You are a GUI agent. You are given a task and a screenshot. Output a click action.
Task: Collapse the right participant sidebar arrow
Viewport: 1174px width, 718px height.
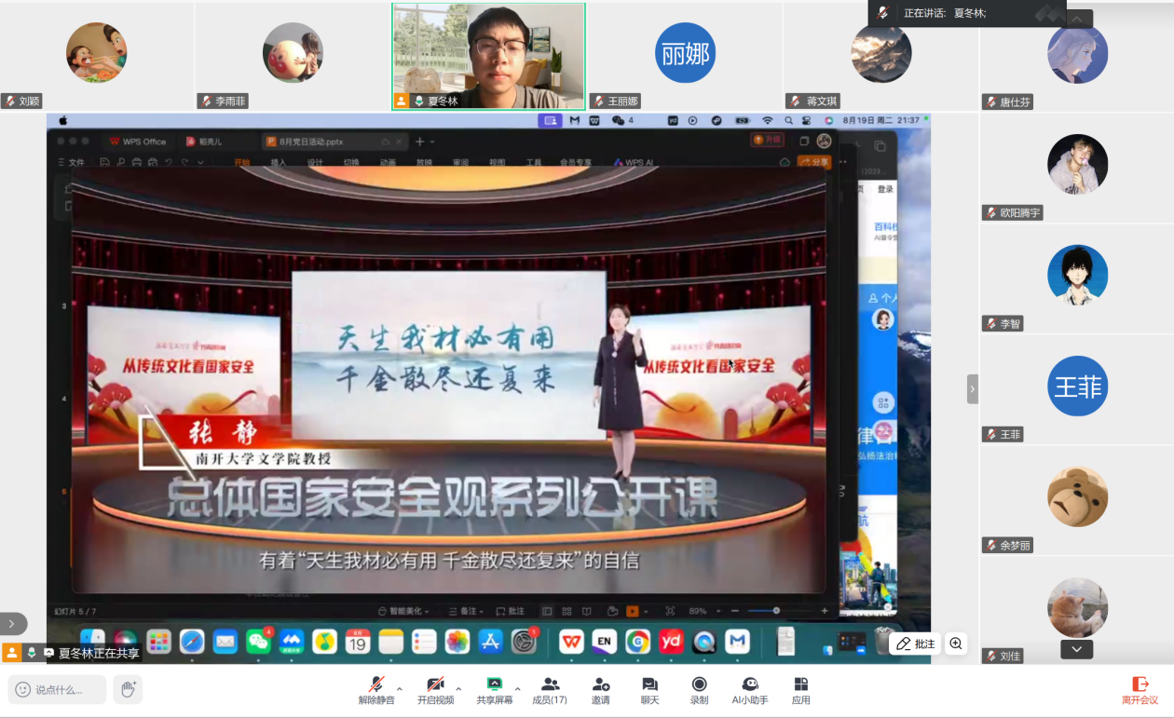coord(973,388)
